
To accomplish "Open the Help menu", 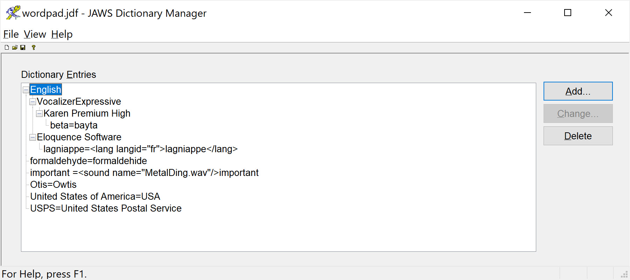I will (x=62, y=34).
